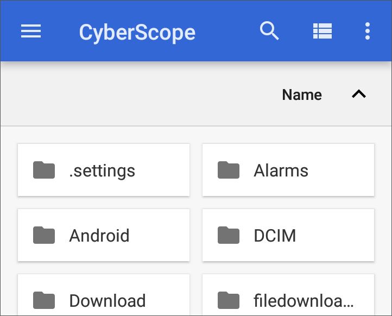Viewport: 392px width, 316px height.
Task: Select the DCIM folder label
Action: coord(275,236)
